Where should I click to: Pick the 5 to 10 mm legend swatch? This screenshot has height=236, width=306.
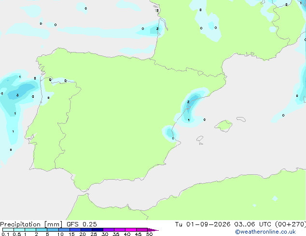click(x=53, y=230)
